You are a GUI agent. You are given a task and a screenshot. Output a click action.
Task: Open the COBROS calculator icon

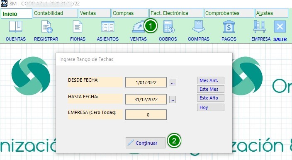(169, 27)
